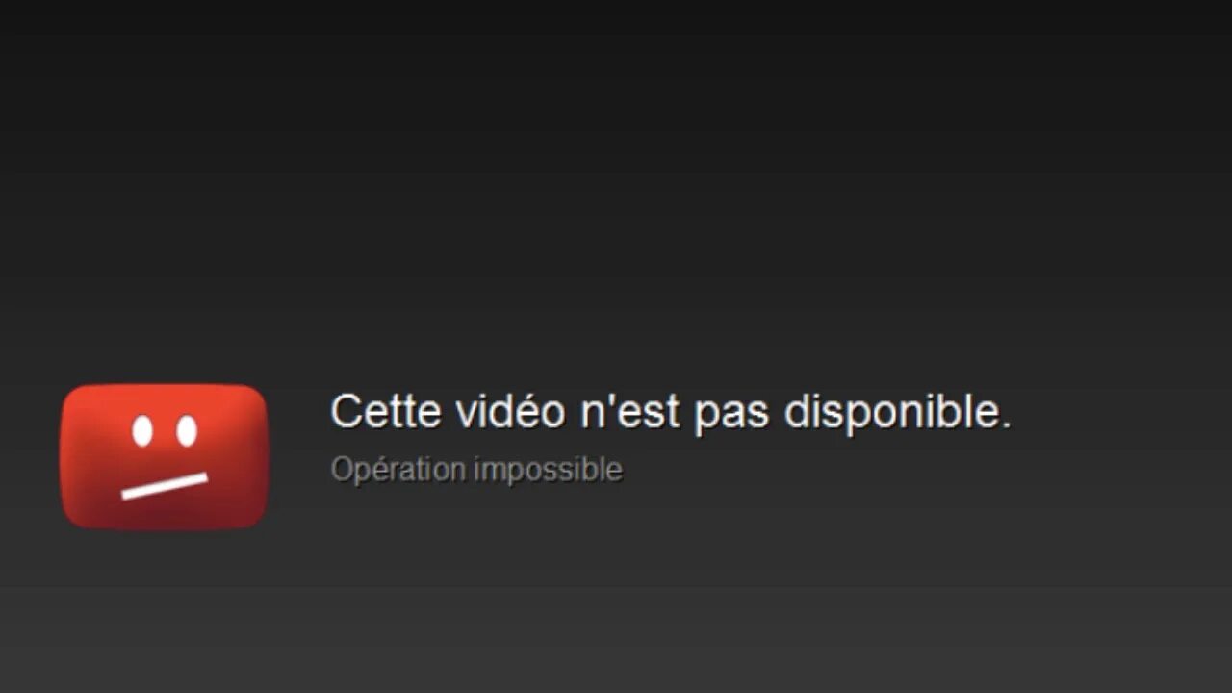Click the red sad-face YouTube error icon

164,457
